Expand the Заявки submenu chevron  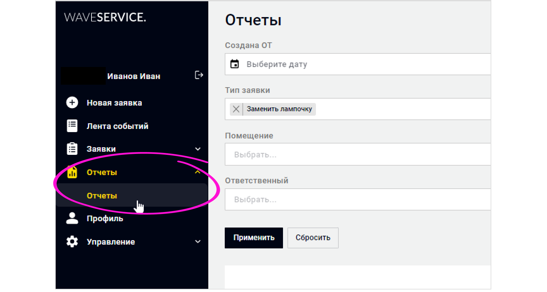[198, 149]
